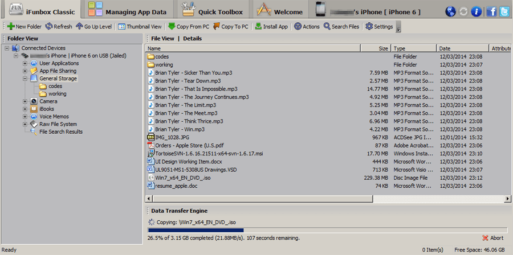Expand the App File Sharing node
The height and width of the screenshot is (255, 513).
coord(25,71)
